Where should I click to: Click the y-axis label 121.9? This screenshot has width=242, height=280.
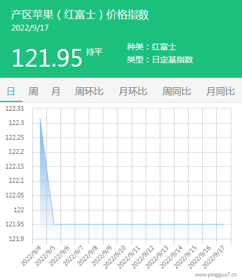click(16, 239)
